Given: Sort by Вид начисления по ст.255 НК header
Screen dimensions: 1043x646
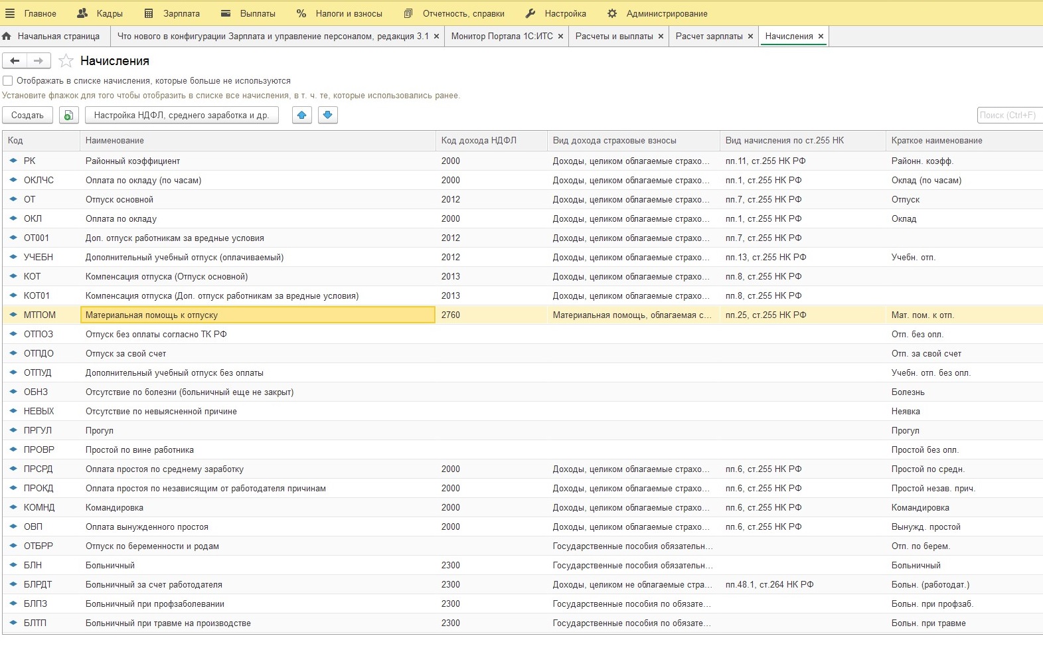Looking at the screenshot, I should pos(803,141).
